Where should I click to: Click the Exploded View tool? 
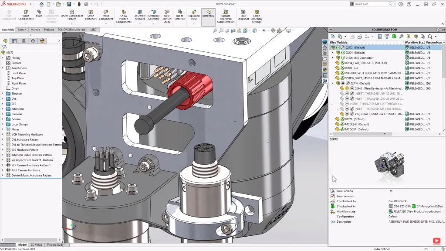[x=194, y=15]
